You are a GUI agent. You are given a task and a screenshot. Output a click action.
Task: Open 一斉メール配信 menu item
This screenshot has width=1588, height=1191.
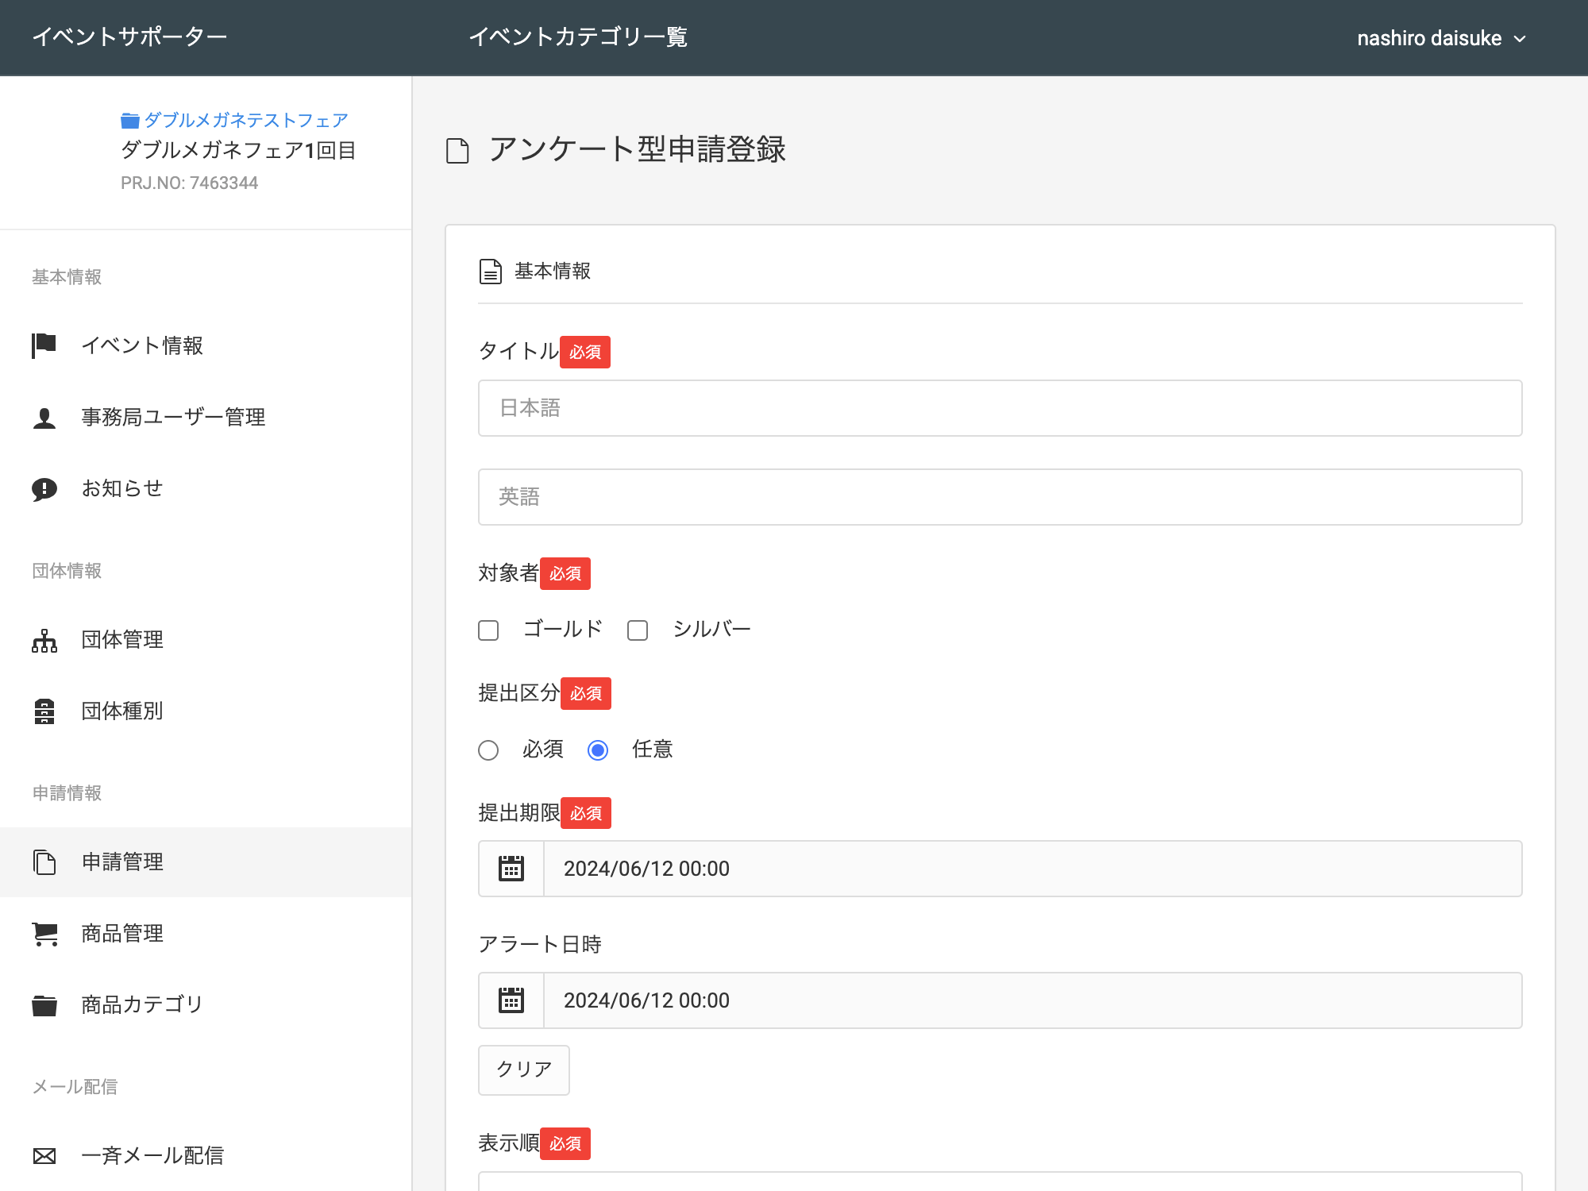pyautogui.click(x=206, y=1155)
